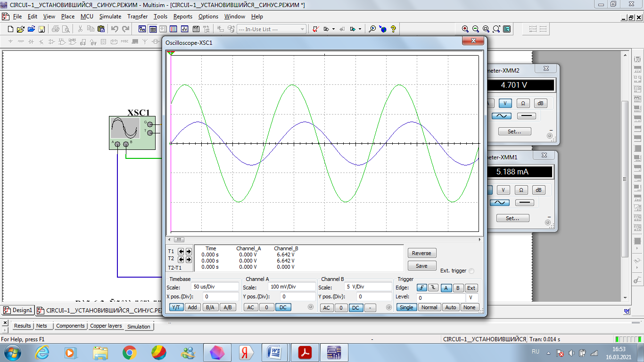Click the XSC1 oscilloscope symbol on schematic
This screenshot has width=644, height=362.
pos(132,132)
